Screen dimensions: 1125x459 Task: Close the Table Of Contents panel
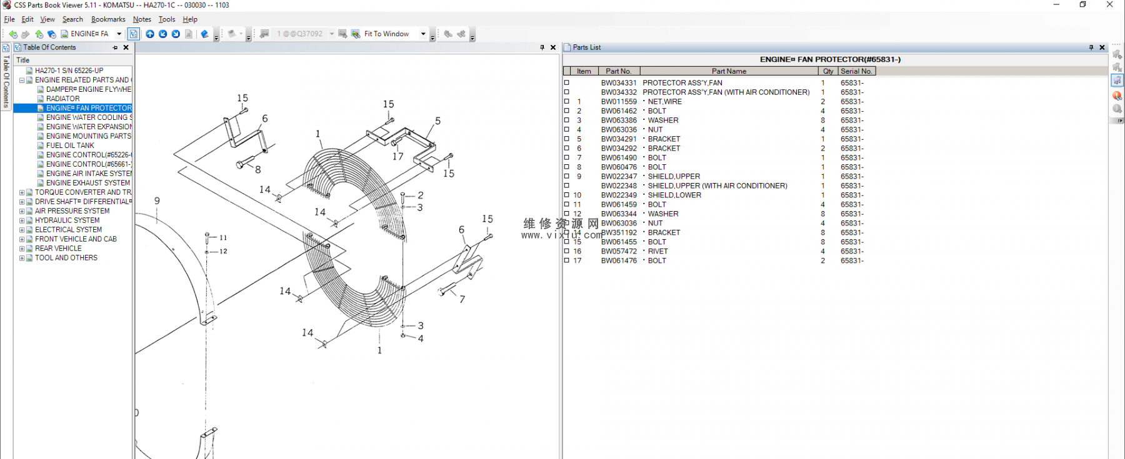[126, 47]
